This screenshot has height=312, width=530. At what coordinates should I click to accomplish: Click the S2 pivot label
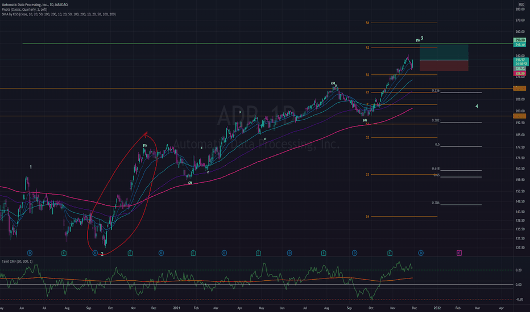point(367,138)
